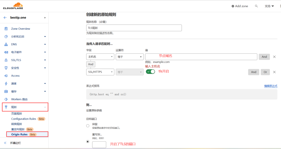Remove the 主机名 condition row with X

pyautogui.click(x=274, y=57)
